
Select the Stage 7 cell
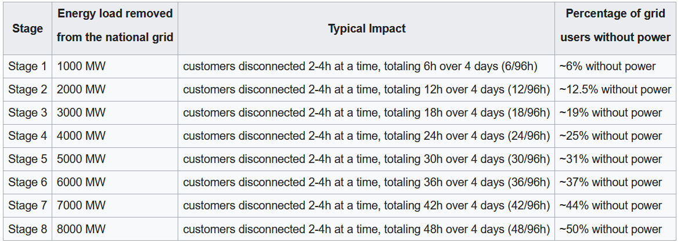point(27,206)
